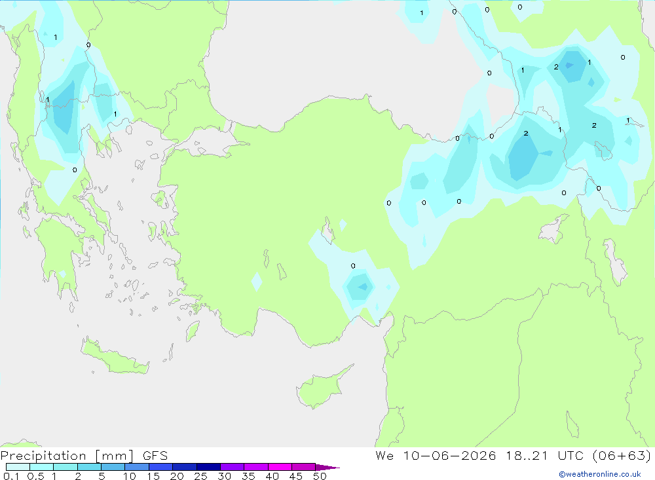Select the 10–15 mm legend color swatch

[137, 467]
